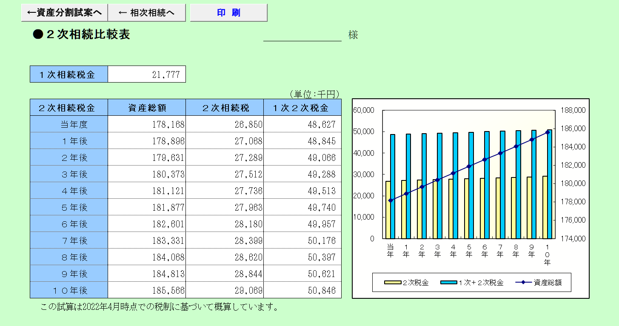Screen dimensions: 619x326
Task: Click the 2022年4月 tax basis note text
Action: [160, 307]
